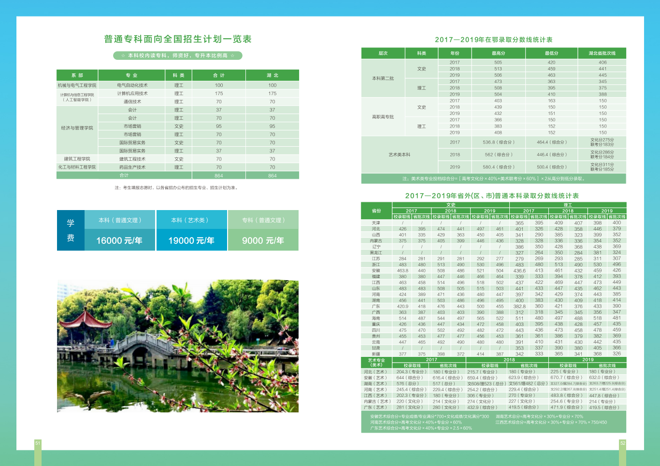Image resolution: width=660 pixels, height=466 pixels.
Task: Select the banner 本科校内读专科，师资好，专升本比例高
Action: [x=178, y=56]
